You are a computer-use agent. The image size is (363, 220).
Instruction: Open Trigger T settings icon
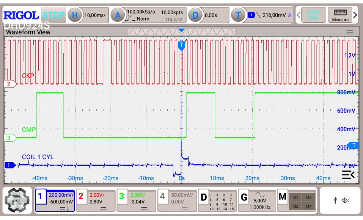tap(238, 15)
